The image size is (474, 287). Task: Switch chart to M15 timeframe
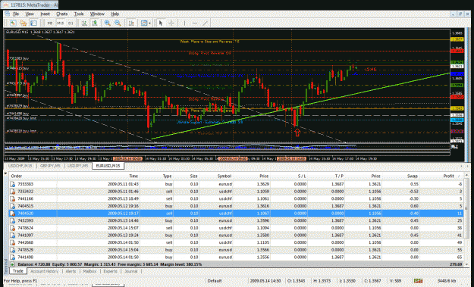click(61, 23)
